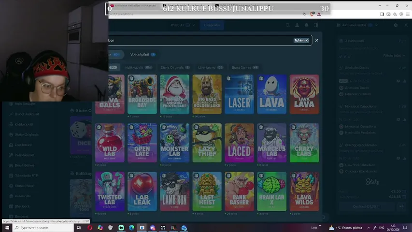Image resolution: width=412 pixels, height=232 pixels.
Task: Select Live-kasino filter tab
Action: tap(210, 67)
